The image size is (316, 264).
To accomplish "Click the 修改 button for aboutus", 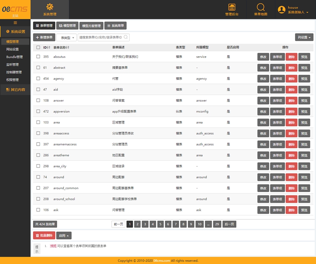I will [263, 57].
